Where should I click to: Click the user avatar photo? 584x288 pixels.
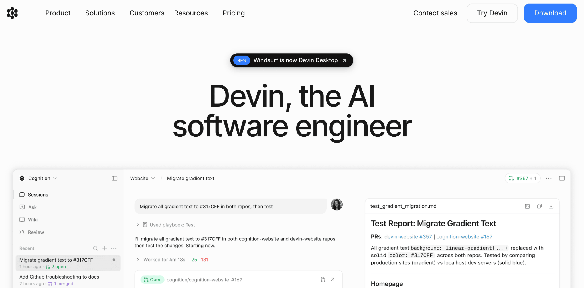coord(337,205)
